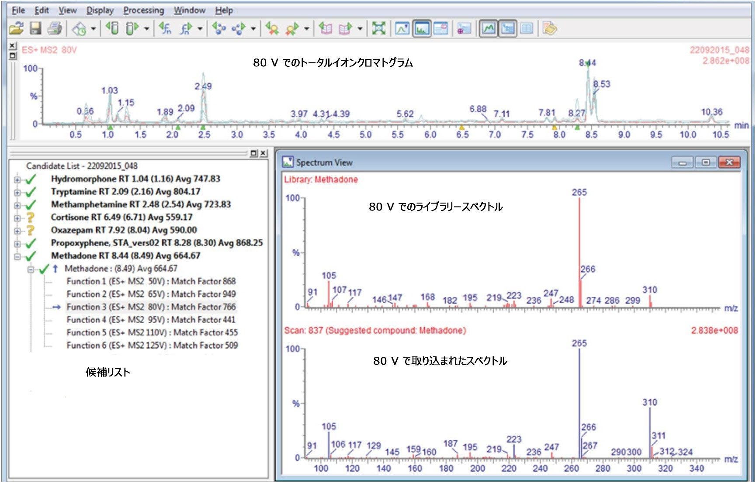Expand the Oxazepam candidate node
Viewport: 756px width, 483px height.
(17, 231)
